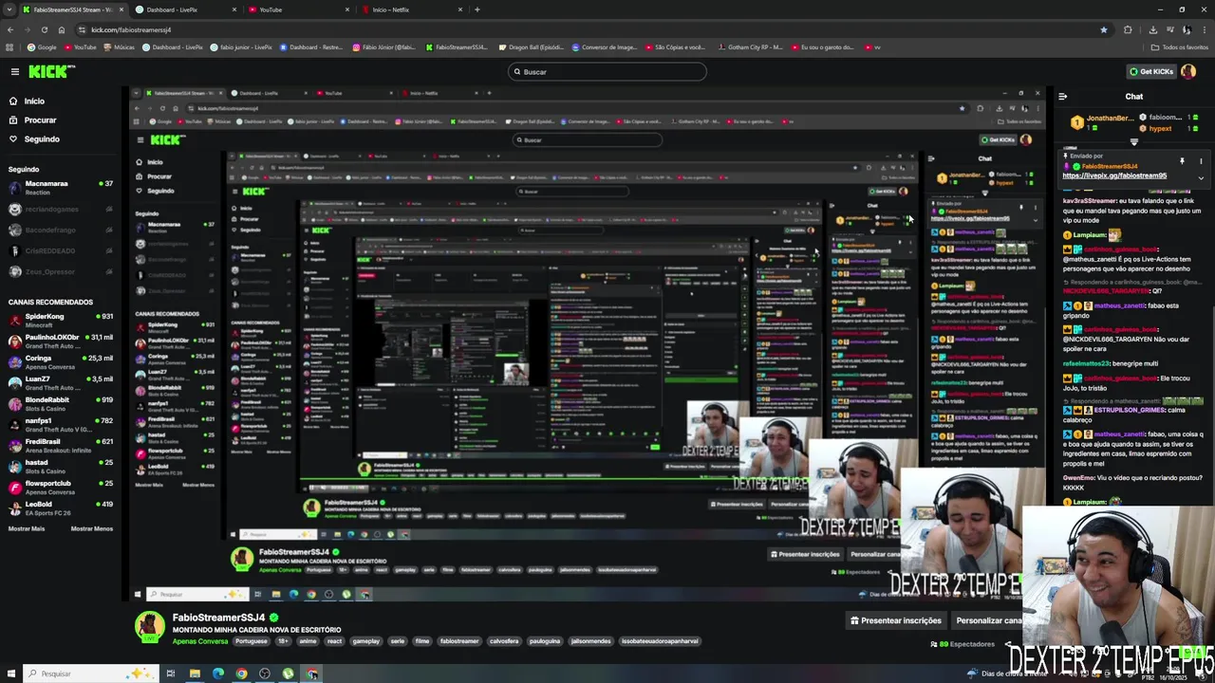
Task: Open Procurar in the Kick sidebar
Action: click(x=40, y=120)
